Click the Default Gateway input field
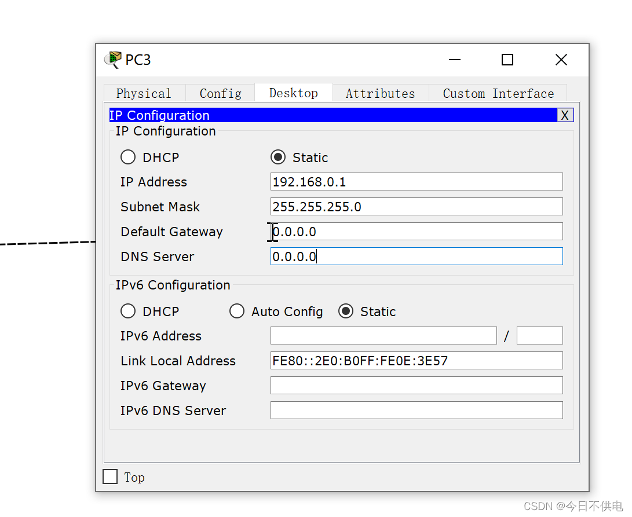Screen dimensions: 632x517 click(x=417, y=232)
